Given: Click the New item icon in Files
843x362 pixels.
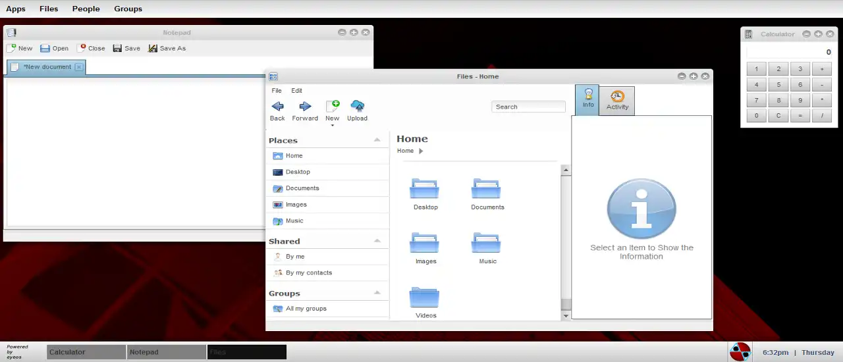Looking at the screenshot, I should (x=333, y=106).
